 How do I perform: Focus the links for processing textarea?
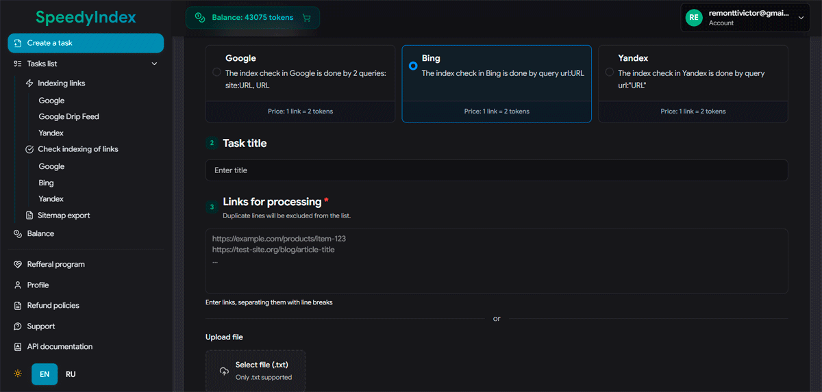(497, 261)
